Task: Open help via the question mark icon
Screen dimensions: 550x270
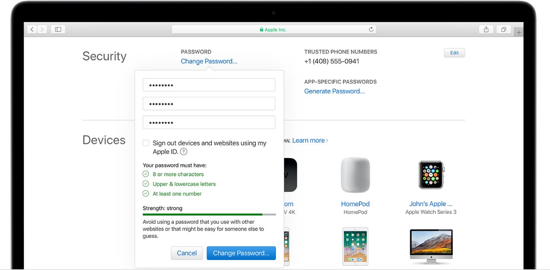Action: point(183,152)
